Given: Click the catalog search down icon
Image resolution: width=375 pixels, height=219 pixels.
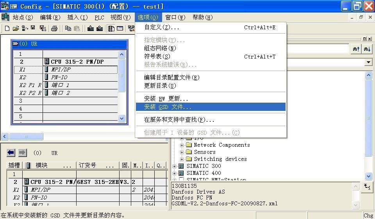Looking at the screenshot, I should tap(367, 49).
